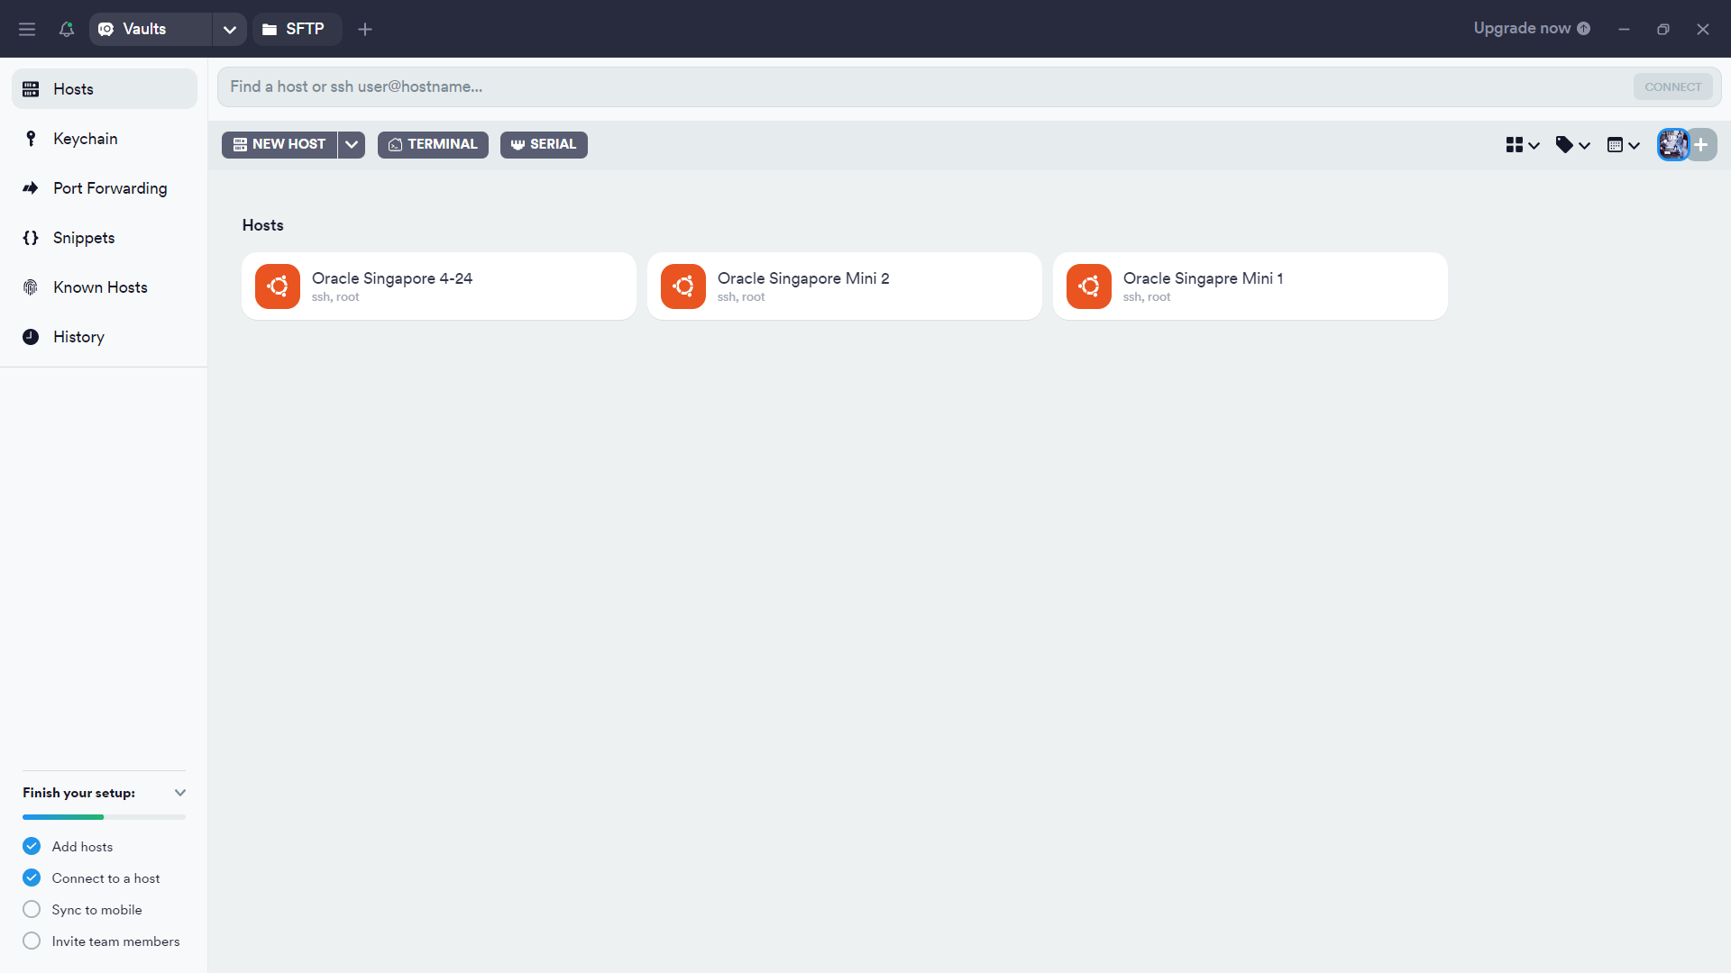
Task: Open a new Terminal session
Action: [433, 144]
